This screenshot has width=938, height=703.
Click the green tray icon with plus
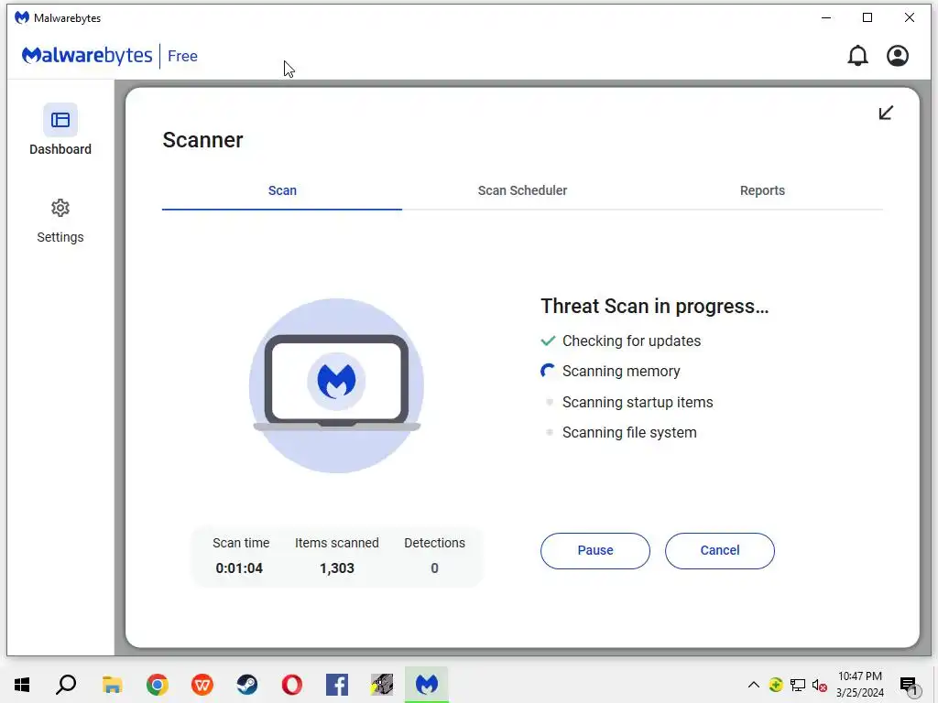point(776,685)
